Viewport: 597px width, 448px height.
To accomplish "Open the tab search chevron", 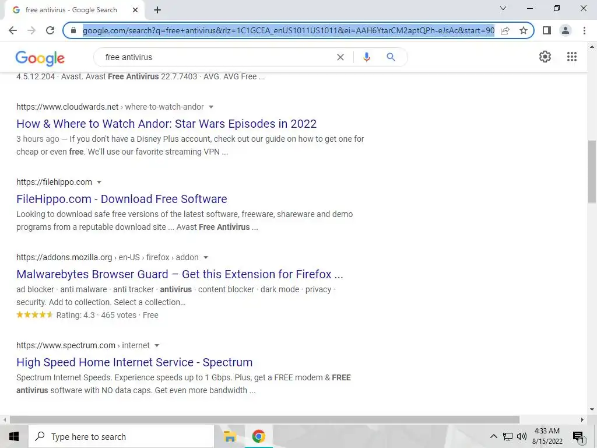I will pyautogui.click(x=503, y=8).
